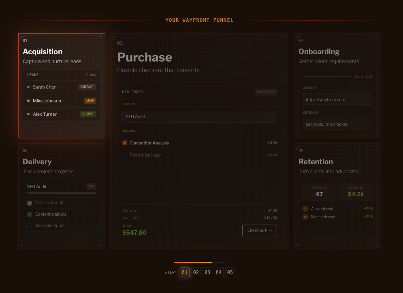Jump to step 03 in the stepper
The width and height of the screenshot is (403, 293).
pyautogui.click(x=207, y=272)
